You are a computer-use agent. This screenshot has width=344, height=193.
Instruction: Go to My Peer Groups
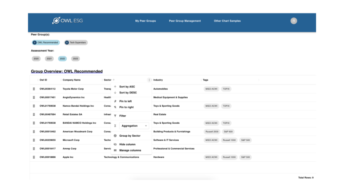(146, 21)
